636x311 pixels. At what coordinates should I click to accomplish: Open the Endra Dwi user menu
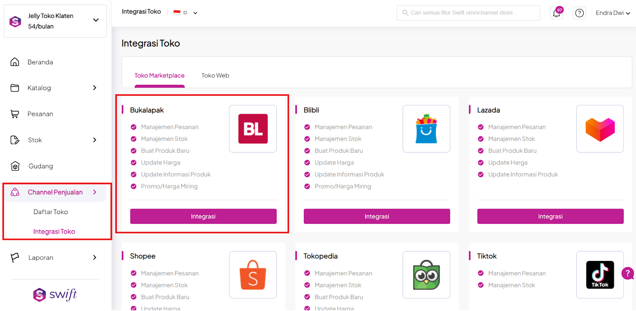[x=613, y=13]
